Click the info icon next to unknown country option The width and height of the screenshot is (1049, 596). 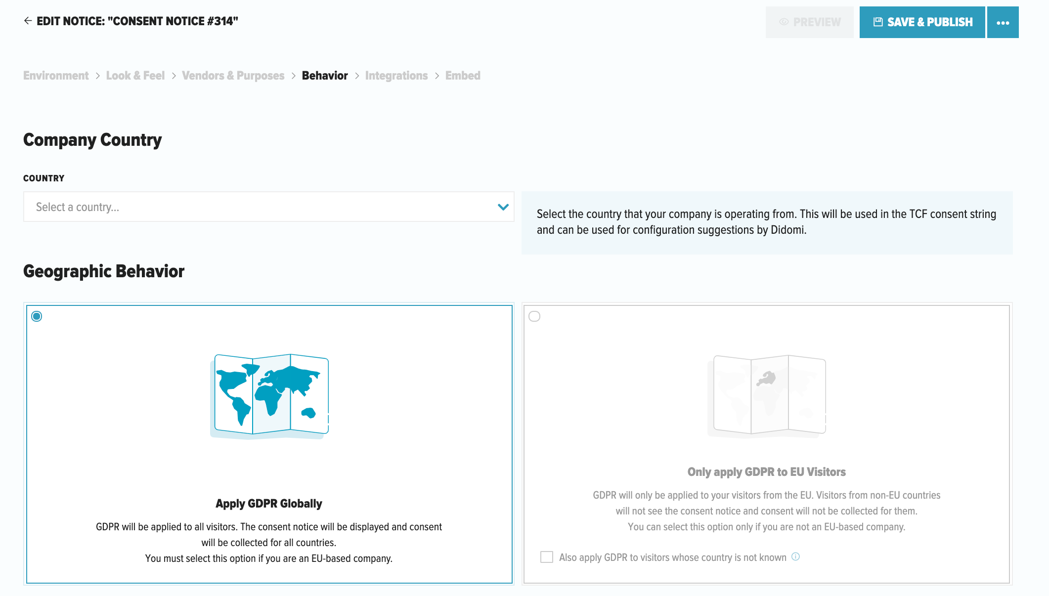click(x=795, y=556)
